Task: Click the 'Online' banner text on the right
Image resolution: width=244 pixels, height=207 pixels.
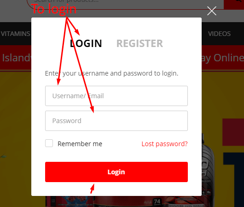Action: 229,58
